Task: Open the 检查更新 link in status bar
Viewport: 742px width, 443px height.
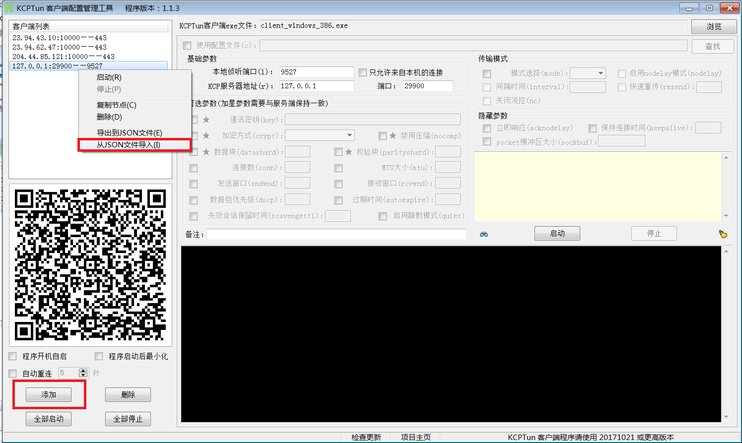Action: click(x=366, y=437)
